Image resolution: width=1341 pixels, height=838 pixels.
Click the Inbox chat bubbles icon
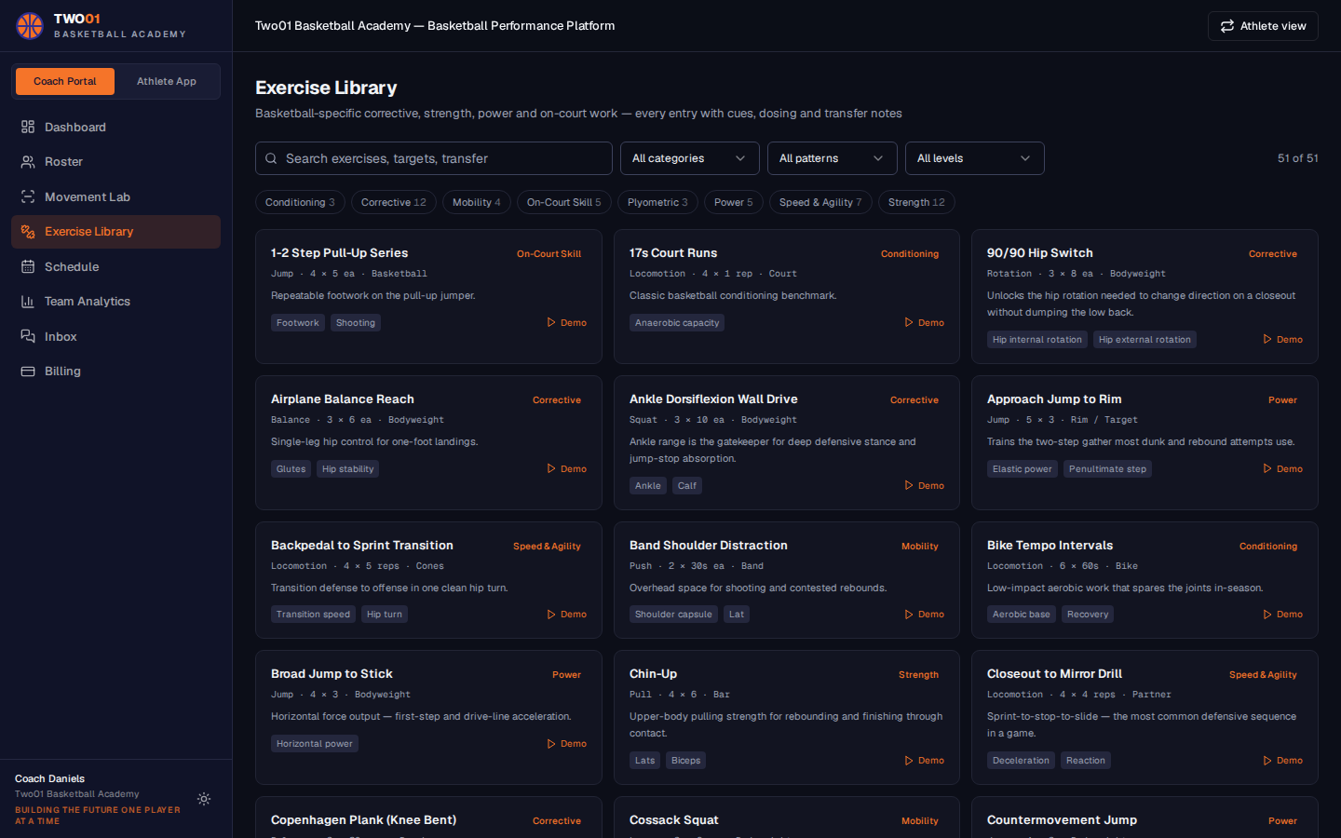click(28, 336)
